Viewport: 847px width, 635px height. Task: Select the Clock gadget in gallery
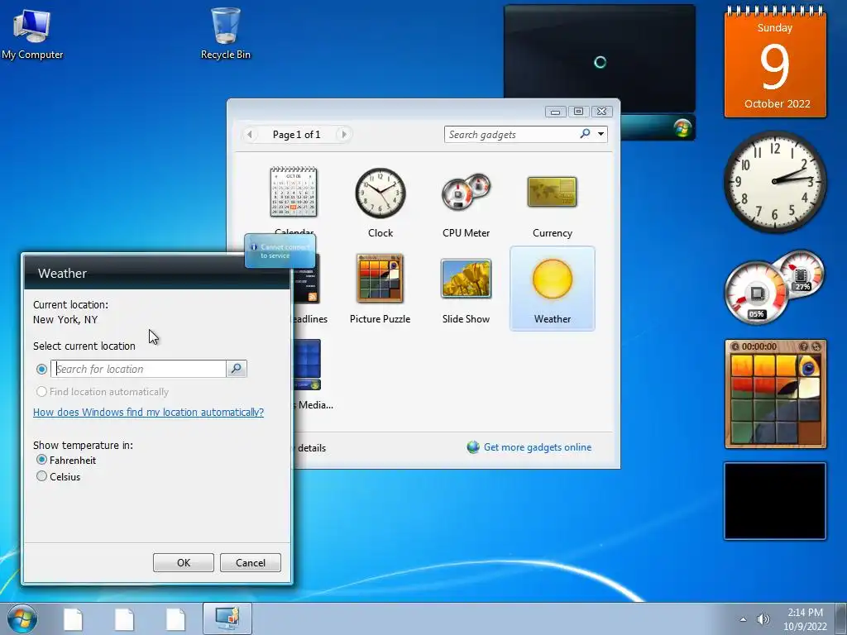pos(380,193)
